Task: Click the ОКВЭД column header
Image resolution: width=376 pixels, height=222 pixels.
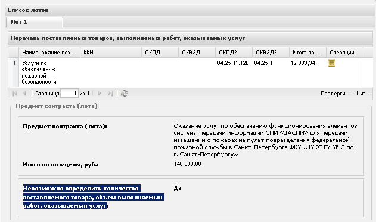Action: tap(197, 53)
